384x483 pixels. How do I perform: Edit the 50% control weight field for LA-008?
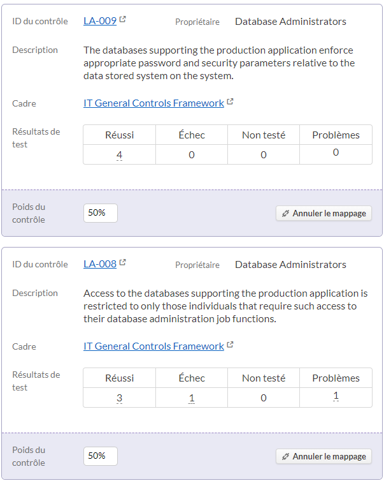101,456
